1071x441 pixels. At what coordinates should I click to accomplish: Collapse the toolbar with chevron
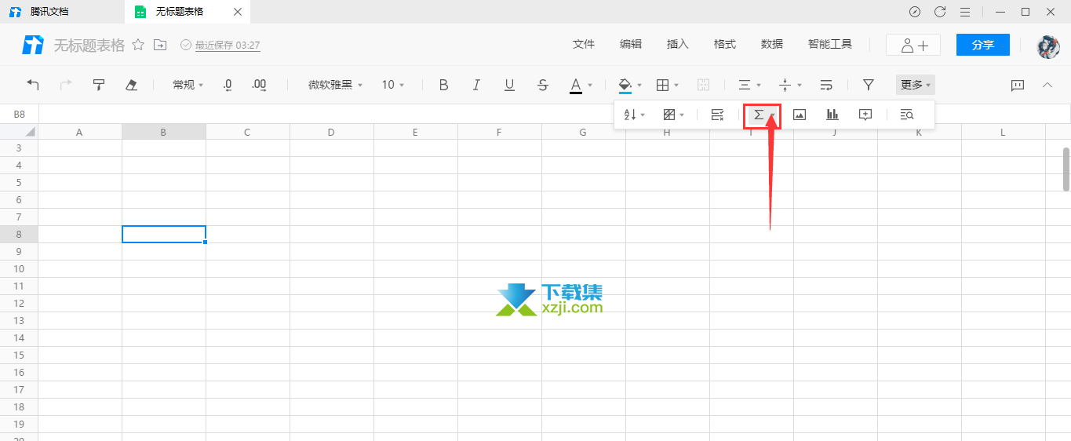point(1047,85)
